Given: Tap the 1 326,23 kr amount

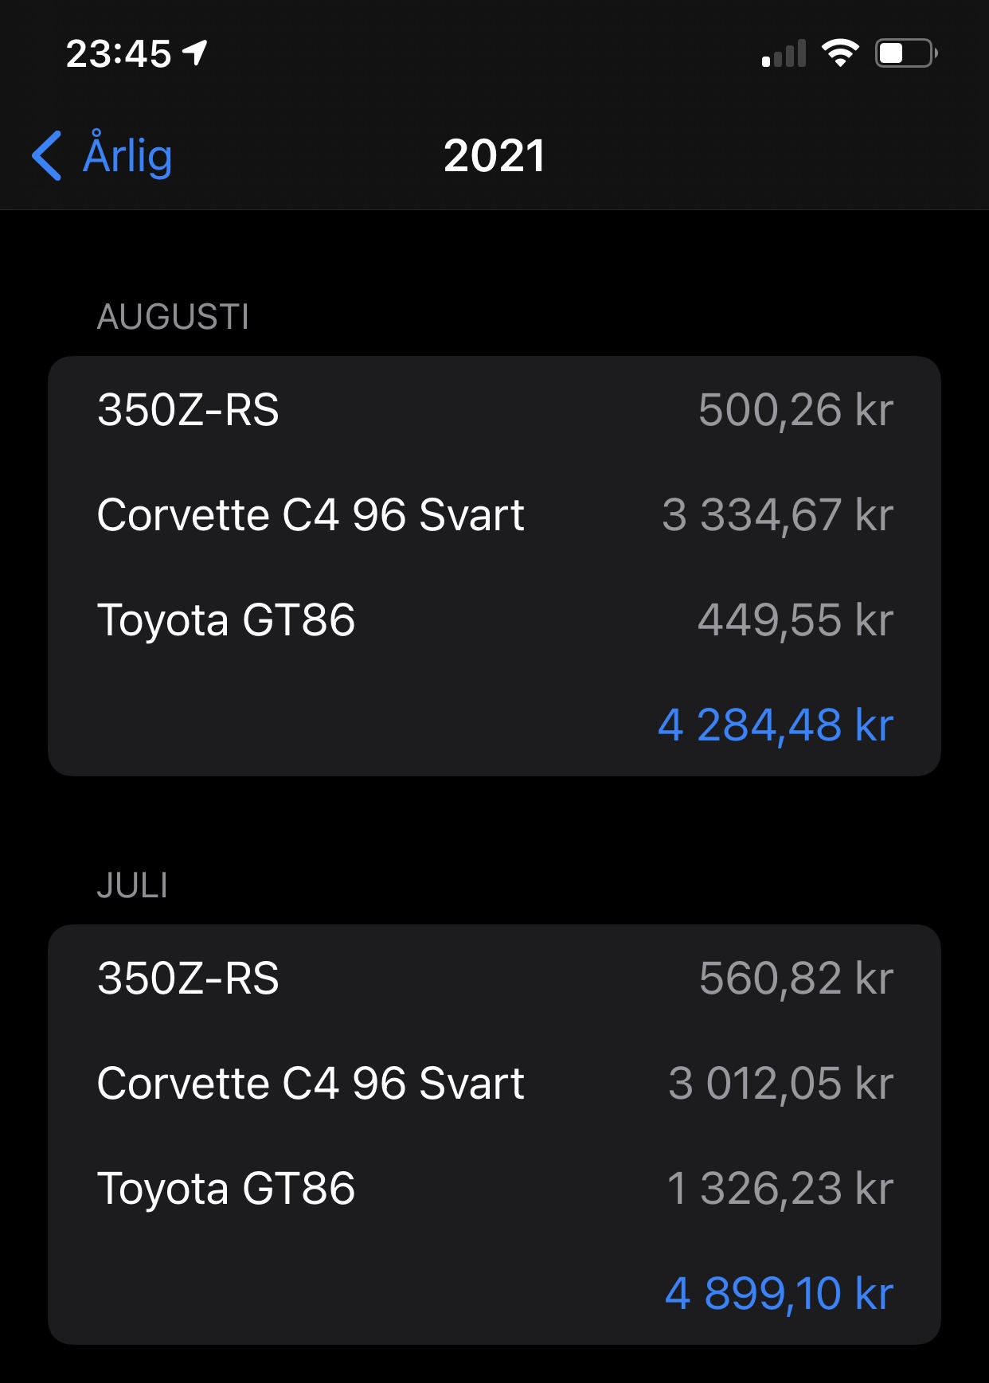Looking at the screenshot, I should (780, 1188).
